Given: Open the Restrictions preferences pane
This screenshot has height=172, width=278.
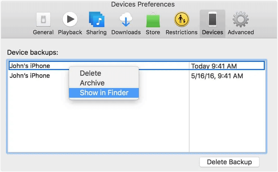Looking at the screenshot, I should pos(181,23).
